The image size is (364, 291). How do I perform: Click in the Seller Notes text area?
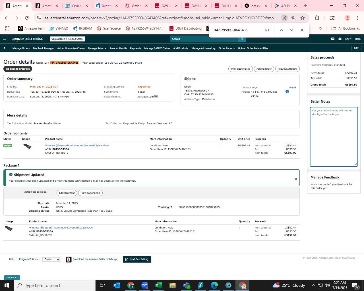coord(334,137)
